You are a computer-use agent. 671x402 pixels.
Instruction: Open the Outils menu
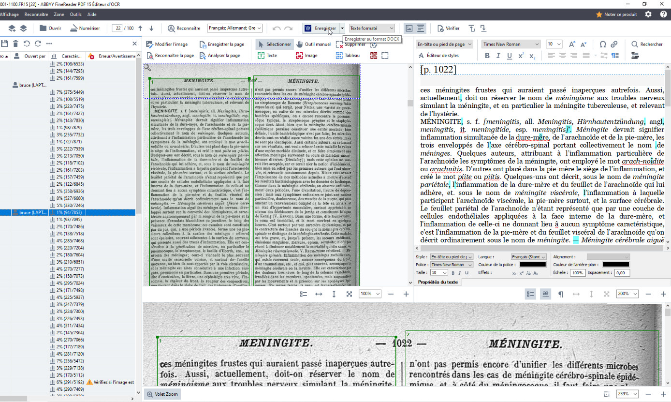click(x=76, y=15)
